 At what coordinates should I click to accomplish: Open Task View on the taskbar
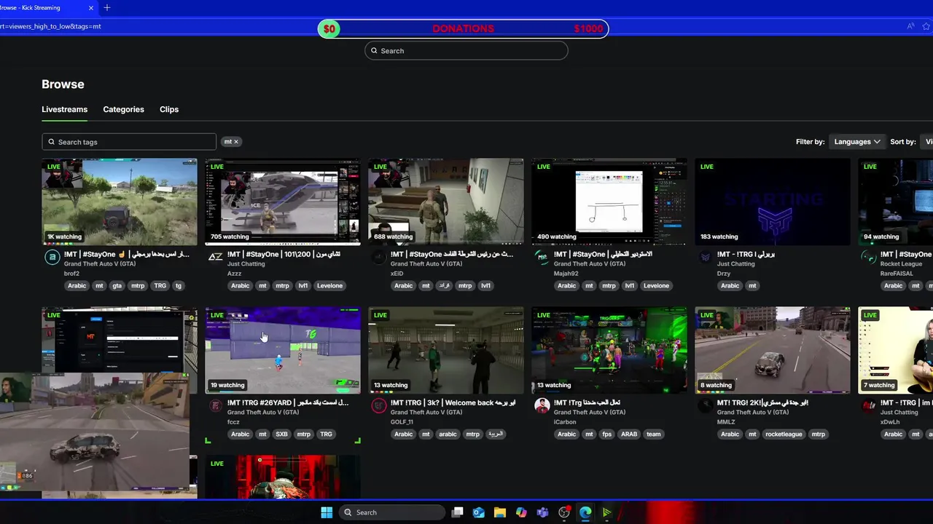[457, 512]
